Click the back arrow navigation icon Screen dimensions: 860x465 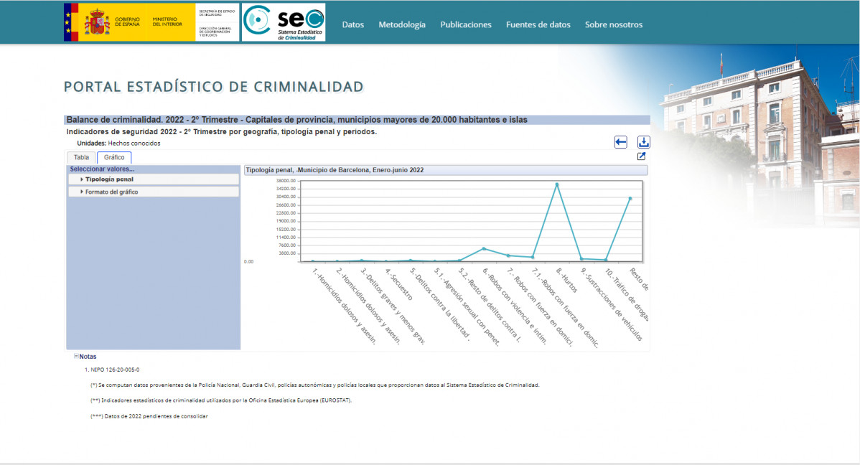[x=620, y=142]
